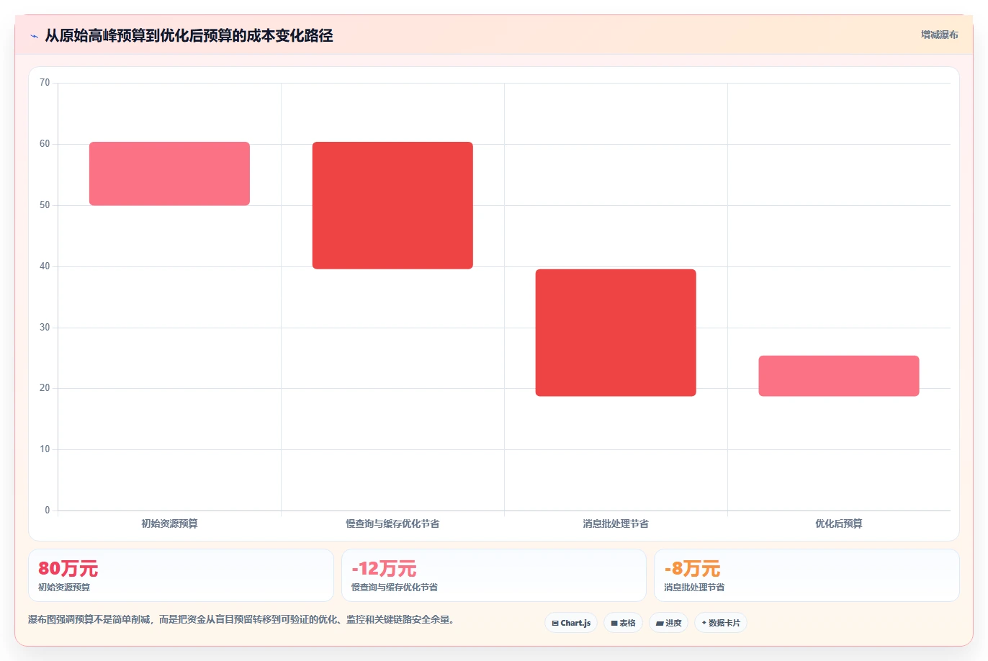The width and height of the screenshot is (988, 661).
Task: Select the Chart.js tag chip
Action: 571,623
